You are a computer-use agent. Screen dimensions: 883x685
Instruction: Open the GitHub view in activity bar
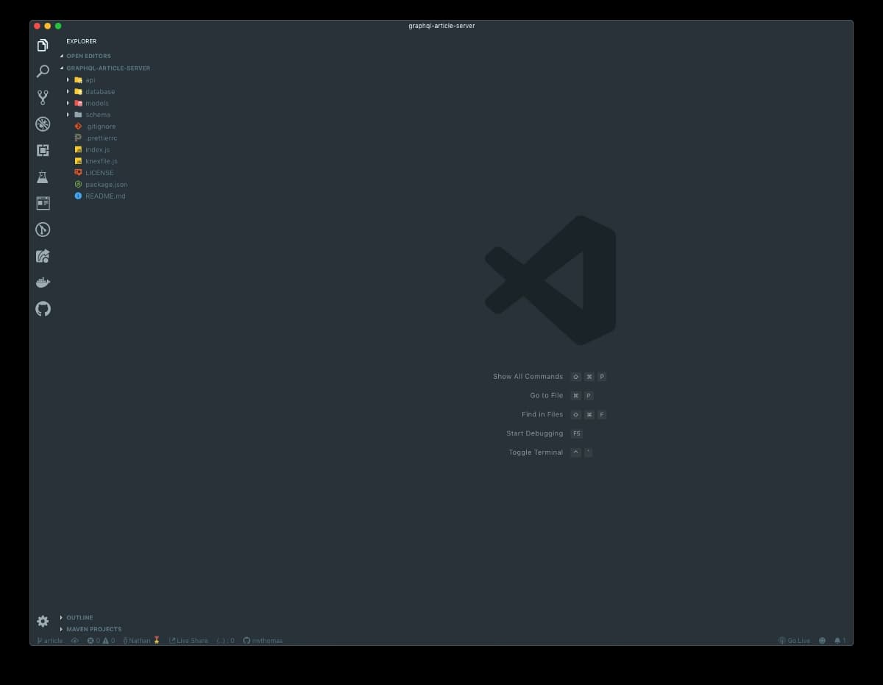click(43, 309)
